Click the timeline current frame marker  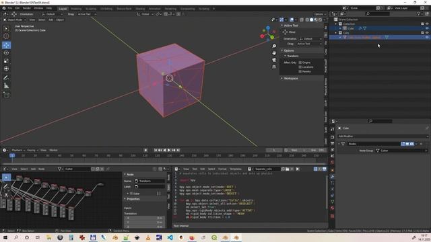pos(12,155)
